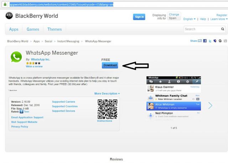Viewport: 228px width, 163px height.
Task: Show next screenshot with right arrow
Action: tap(210, 105)
